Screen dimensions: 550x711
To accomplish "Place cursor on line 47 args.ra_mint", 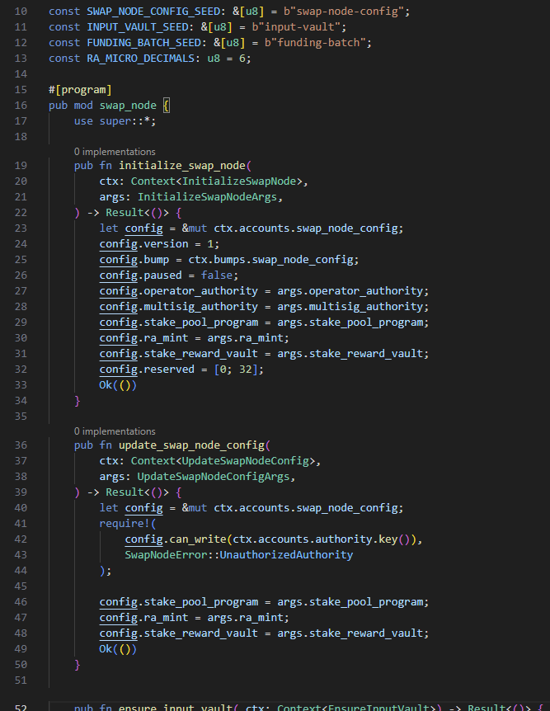I will [x=245, y=618].
